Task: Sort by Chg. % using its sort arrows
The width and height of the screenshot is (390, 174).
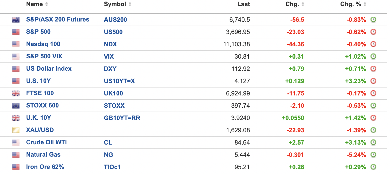Action: [365, 4]
